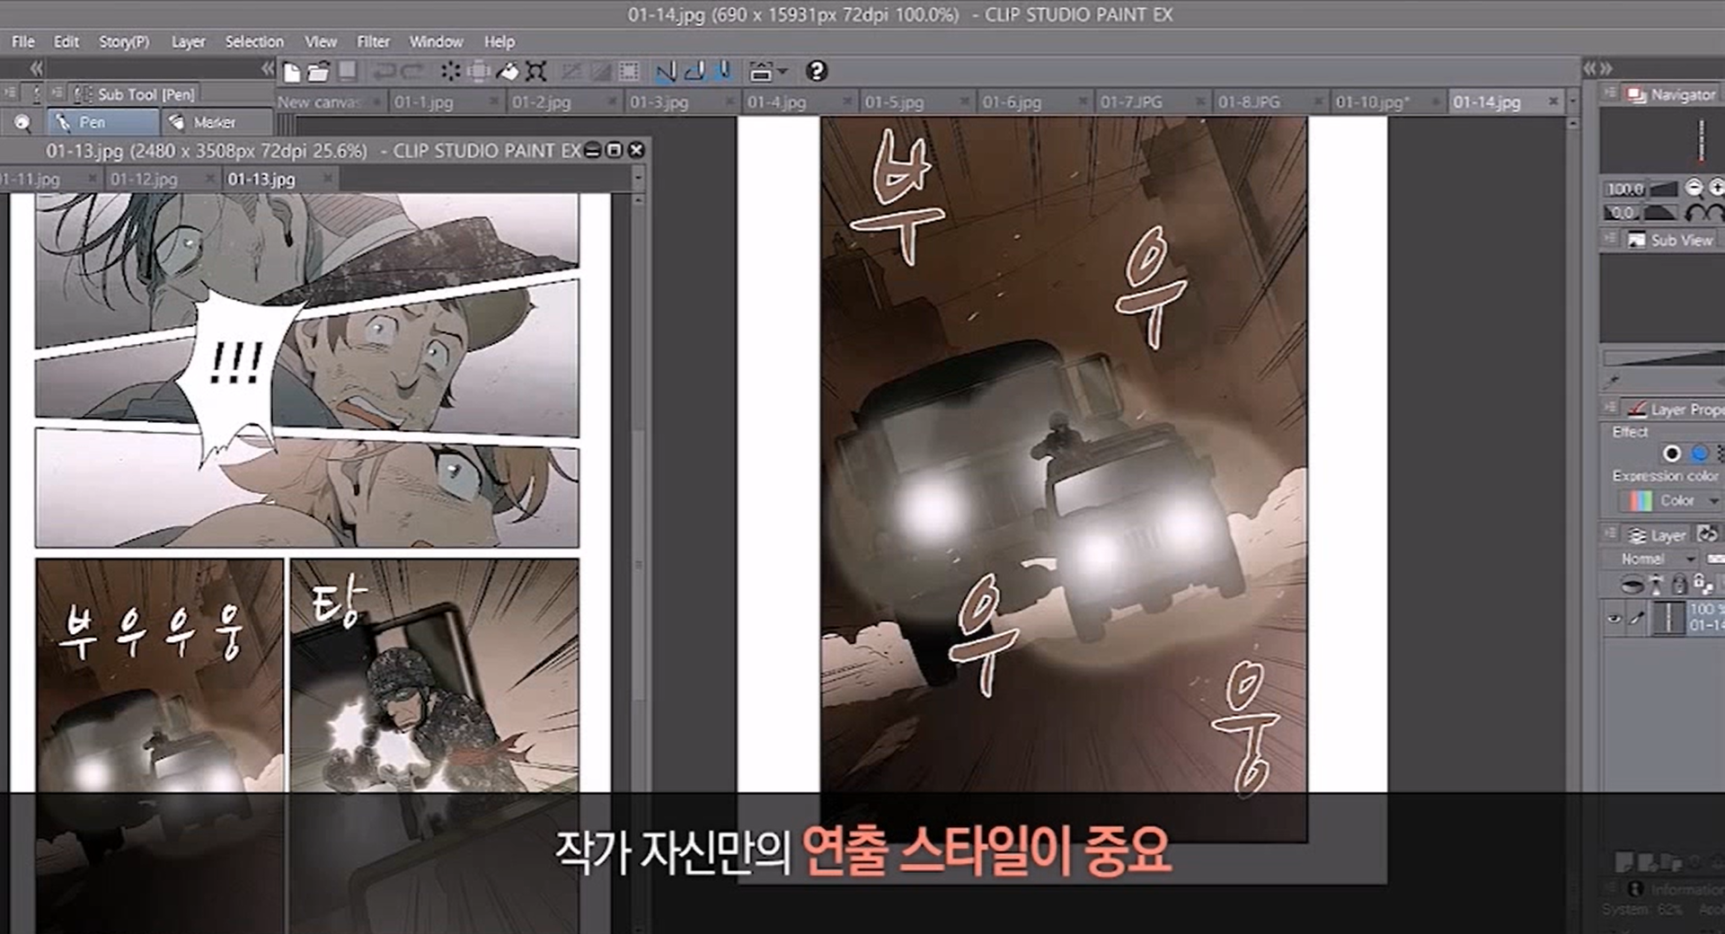Screen dimensions: 1725x934
Task: Open the Filter menu
Action: 373,41
